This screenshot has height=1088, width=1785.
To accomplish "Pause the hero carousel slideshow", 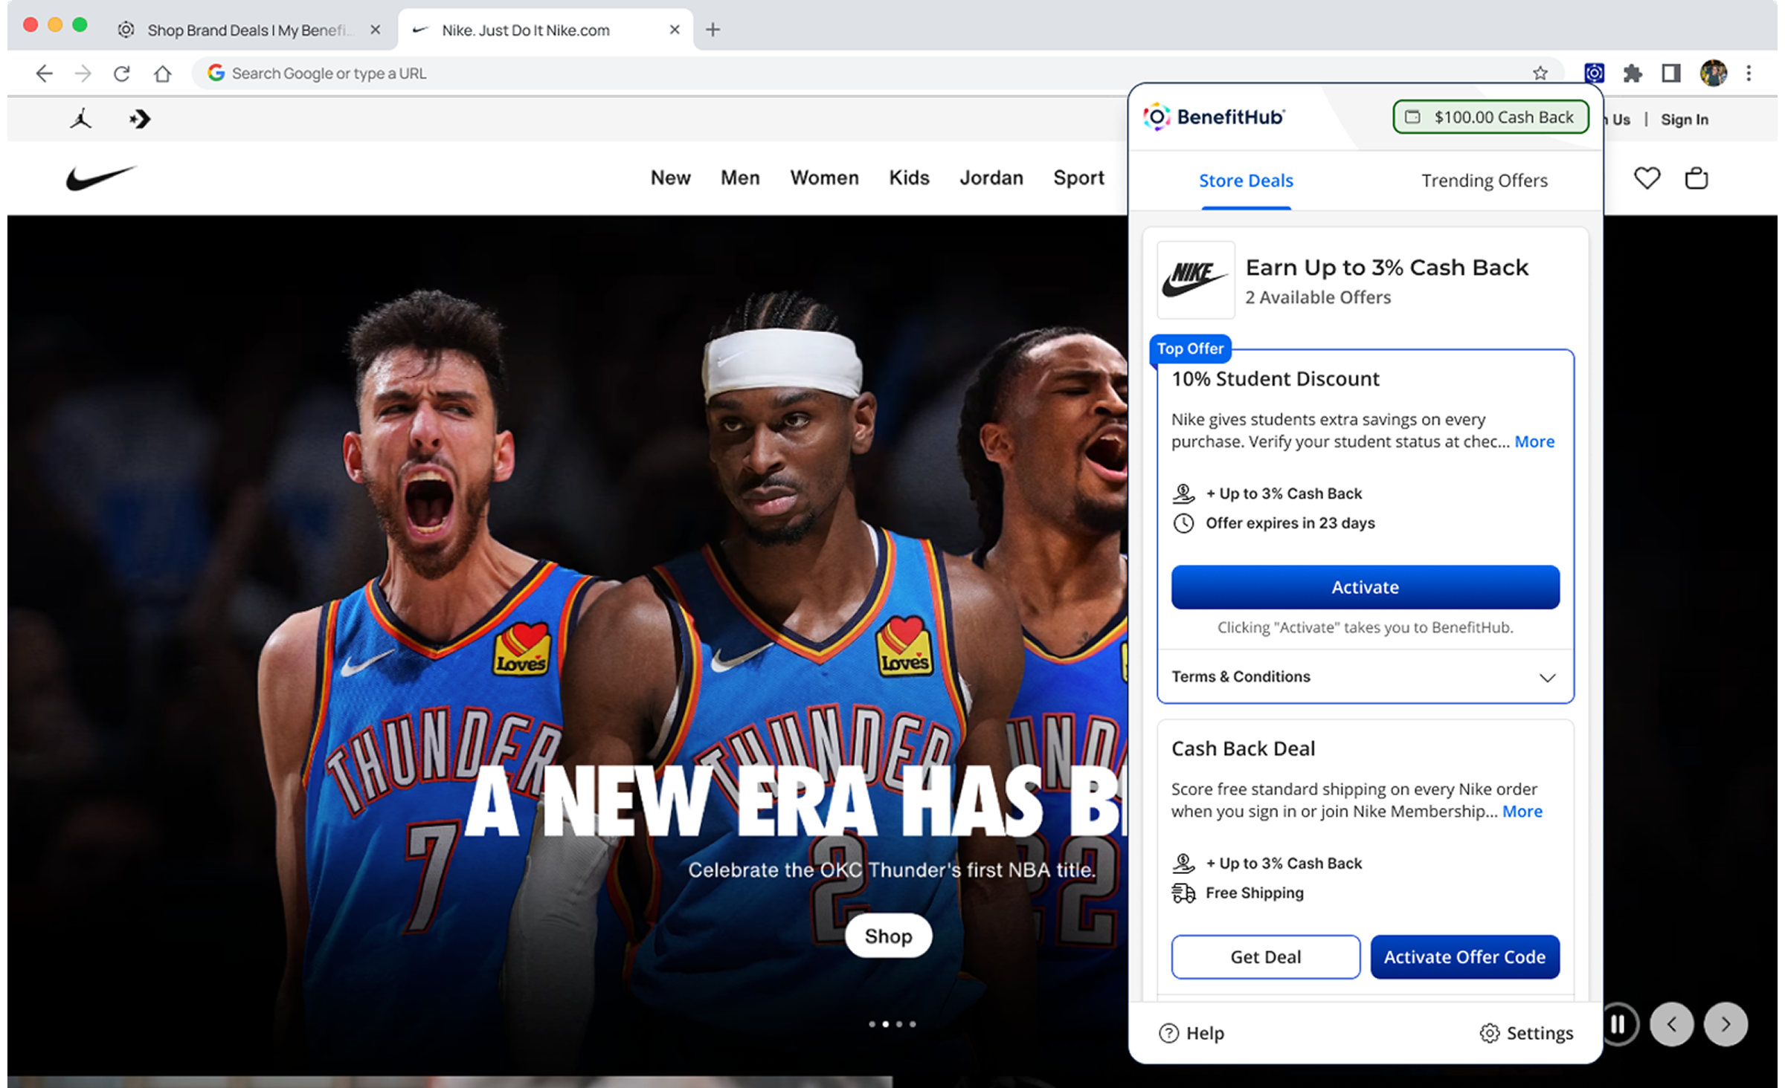I will click(x=1618, y=1024).
